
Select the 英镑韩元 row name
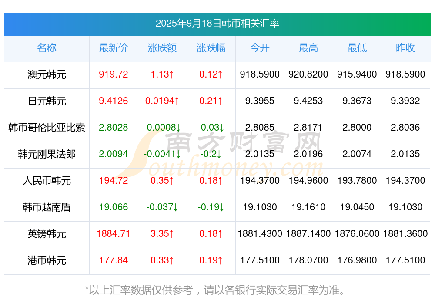click(x=47, y=234)
